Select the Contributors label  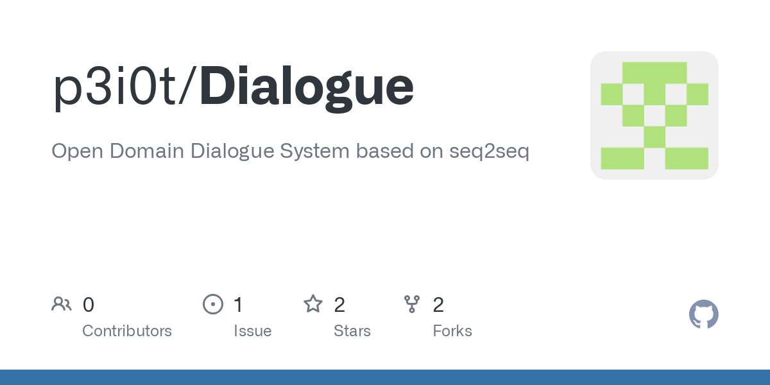click(127, 331)
